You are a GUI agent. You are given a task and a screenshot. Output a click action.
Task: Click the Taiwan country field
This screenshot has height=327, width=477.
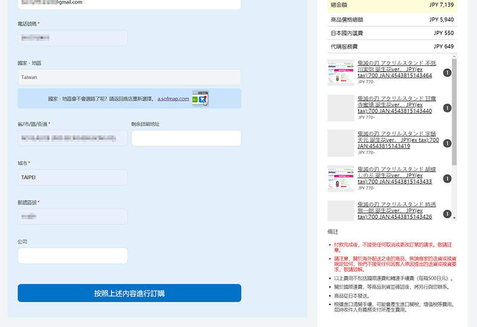tap(129, 77)
